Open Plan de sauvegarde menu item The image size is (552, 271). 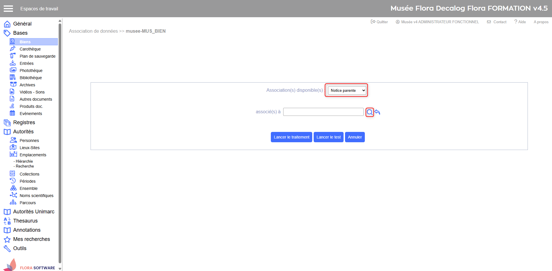tap(37, 56)
